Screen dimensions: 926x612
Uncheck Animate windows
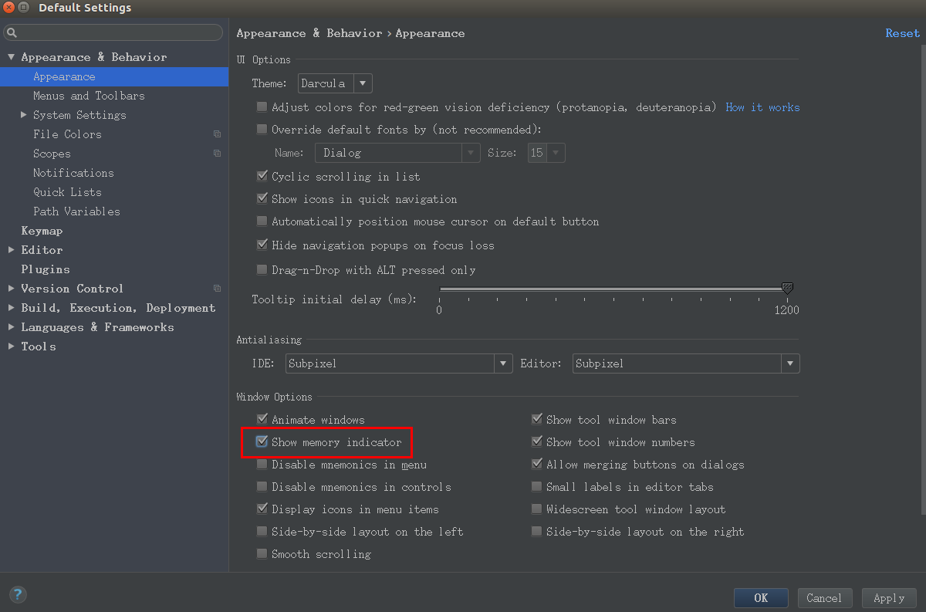(262, 420)
